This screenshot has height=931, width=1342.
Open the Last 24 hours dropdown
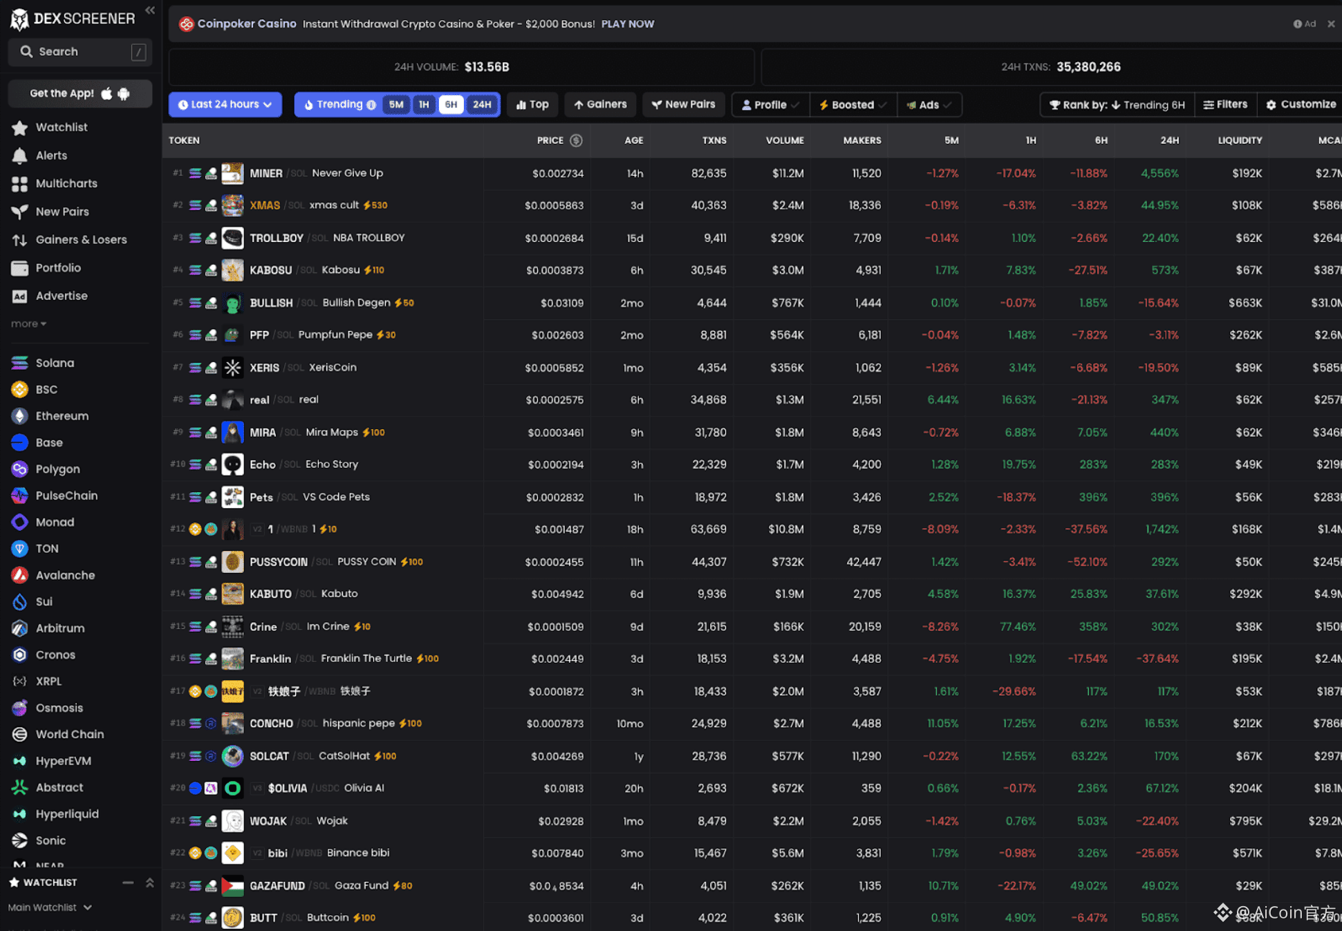(225, 105)
